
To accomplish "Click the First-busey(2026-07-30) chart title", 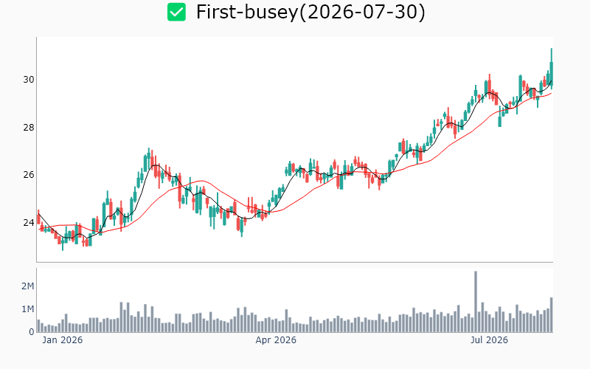I will click(310, 12).
